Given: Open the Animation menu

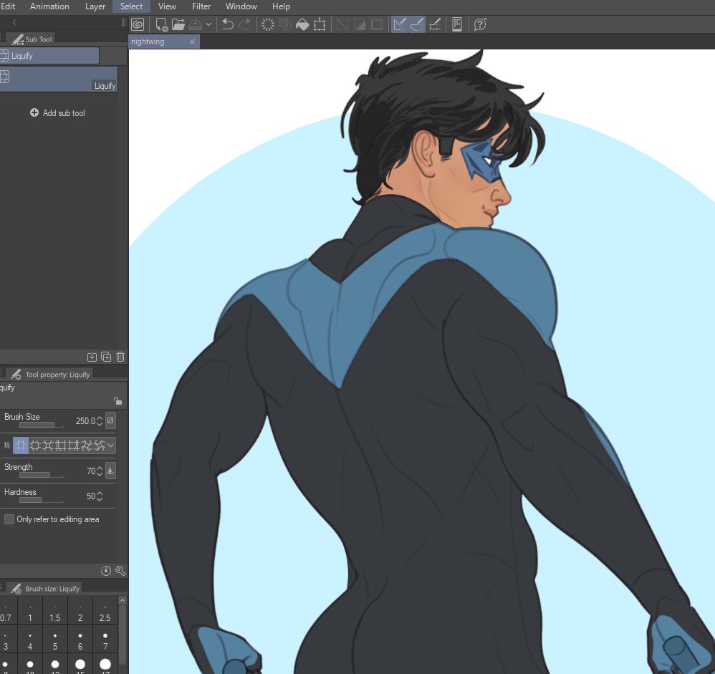Looking at the screenshot, I should pos(49,6).
